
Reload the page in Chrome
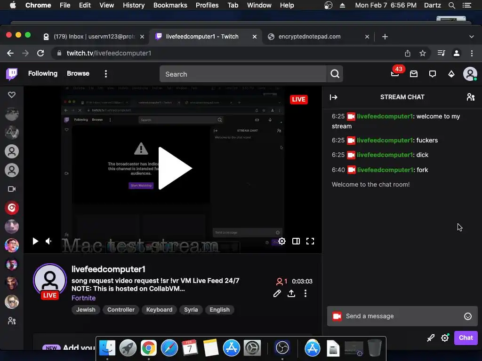click(40, 53)
